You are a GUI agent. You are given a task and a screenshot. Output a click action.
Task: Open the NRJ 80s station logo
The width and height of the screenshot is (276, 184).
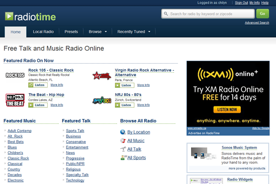[102, 100]
